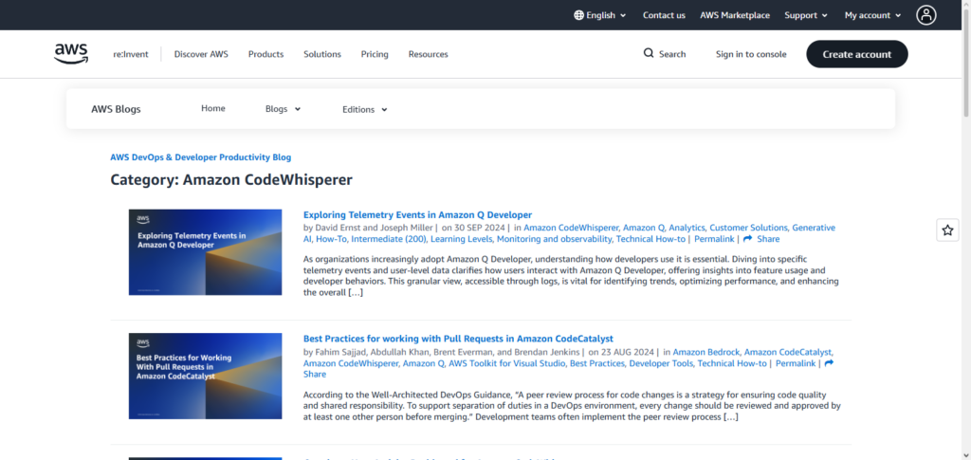Click the Developer Tools category link

pyautogui.click(x=661, y=363)
